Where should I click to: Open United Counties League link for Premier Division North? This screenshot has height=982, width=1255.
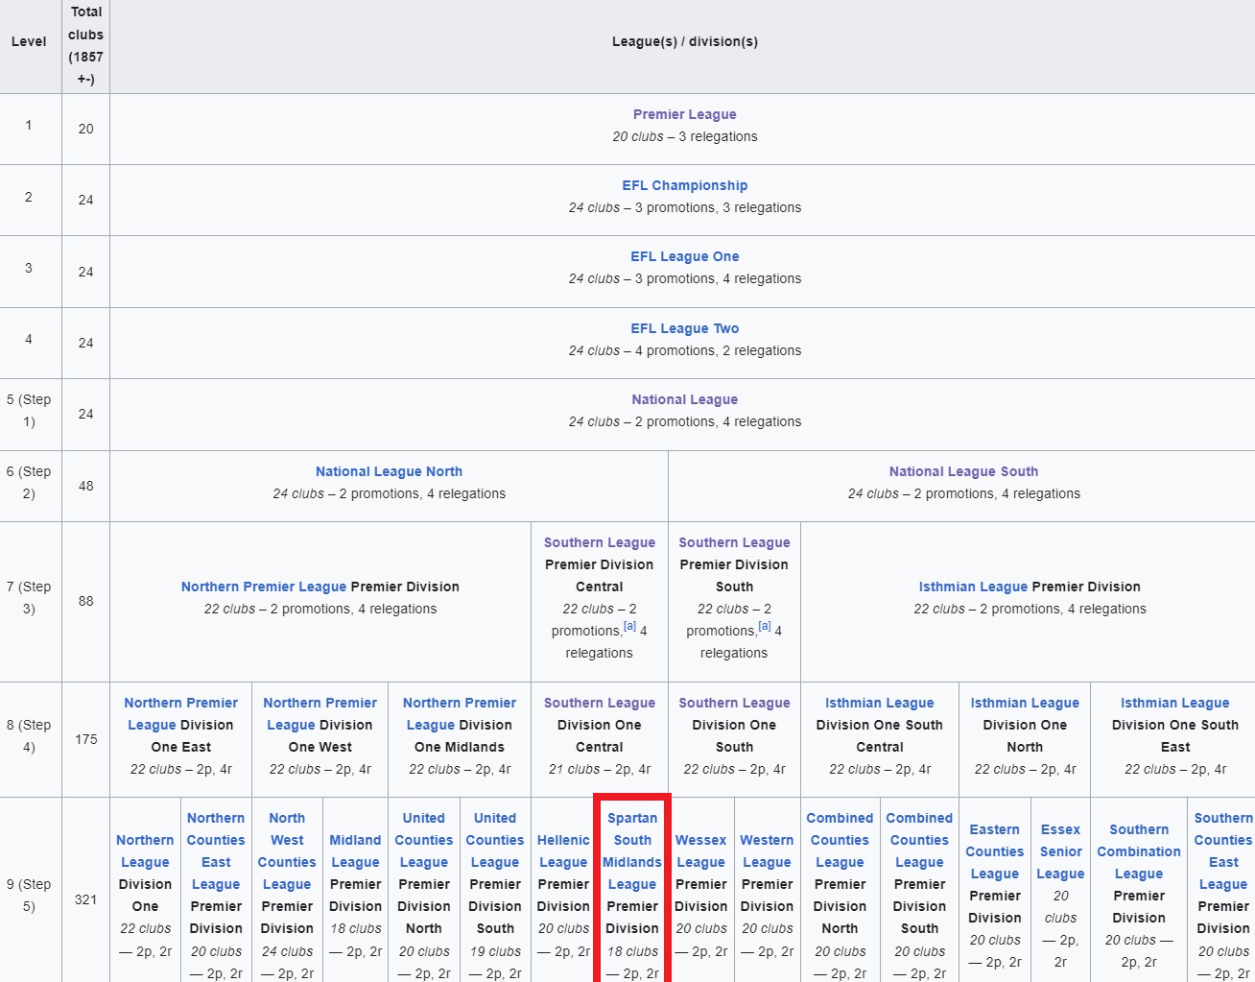(424, 840)
